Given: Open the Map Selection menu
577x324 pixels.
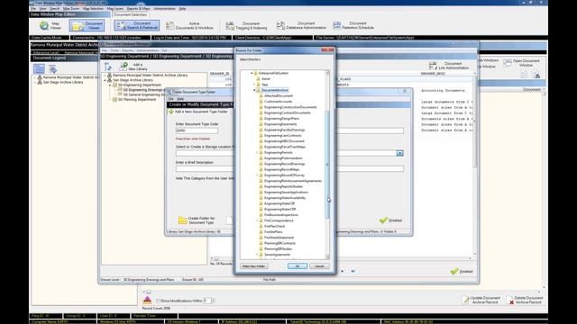Looking at the screenshot, I should 93,8.
